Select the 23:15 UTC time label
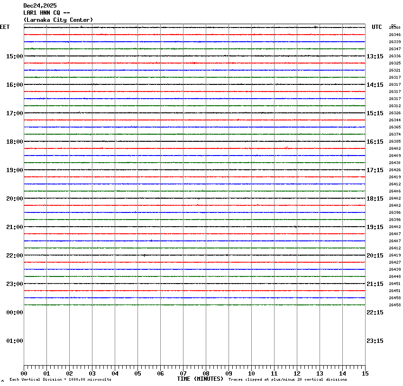Screen dimensions: 403x386 375,341
